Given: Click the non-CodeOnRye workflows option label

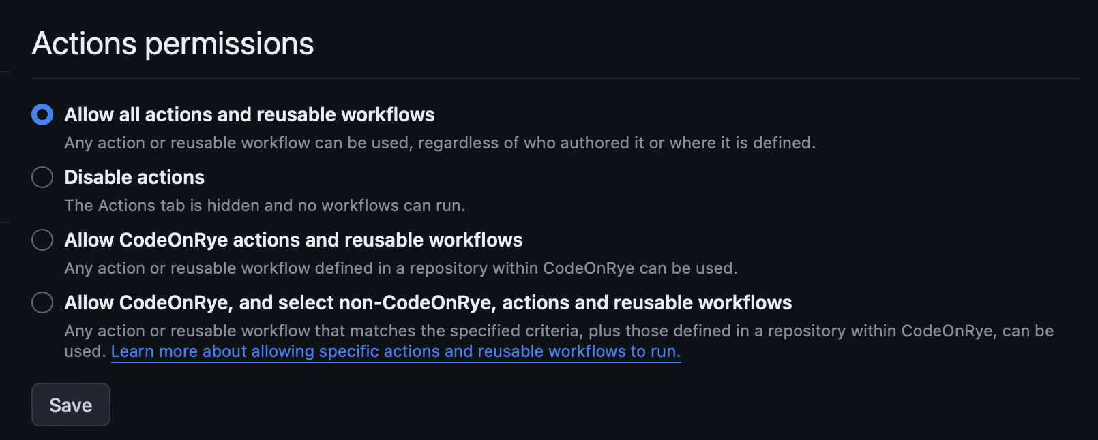Looking at the screenshot, I should [428, 302].
